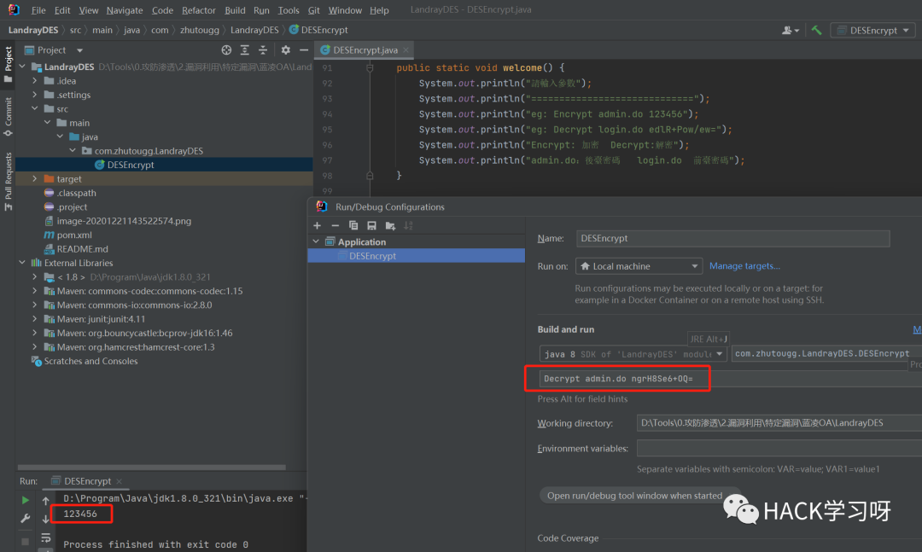Viewport: 922px width, 552px height.
Task: Click the 'Manage targets...' link
Action: pos(744,266)
